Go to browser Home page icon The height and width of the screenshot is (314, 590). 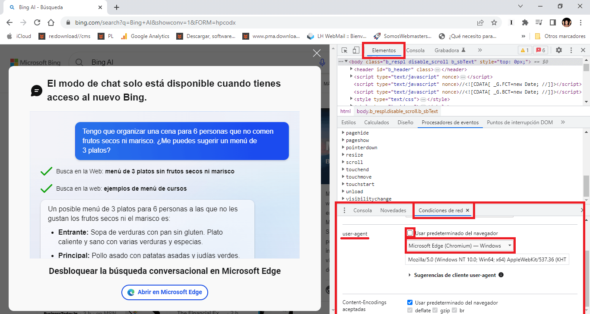(x=51, y=22)
